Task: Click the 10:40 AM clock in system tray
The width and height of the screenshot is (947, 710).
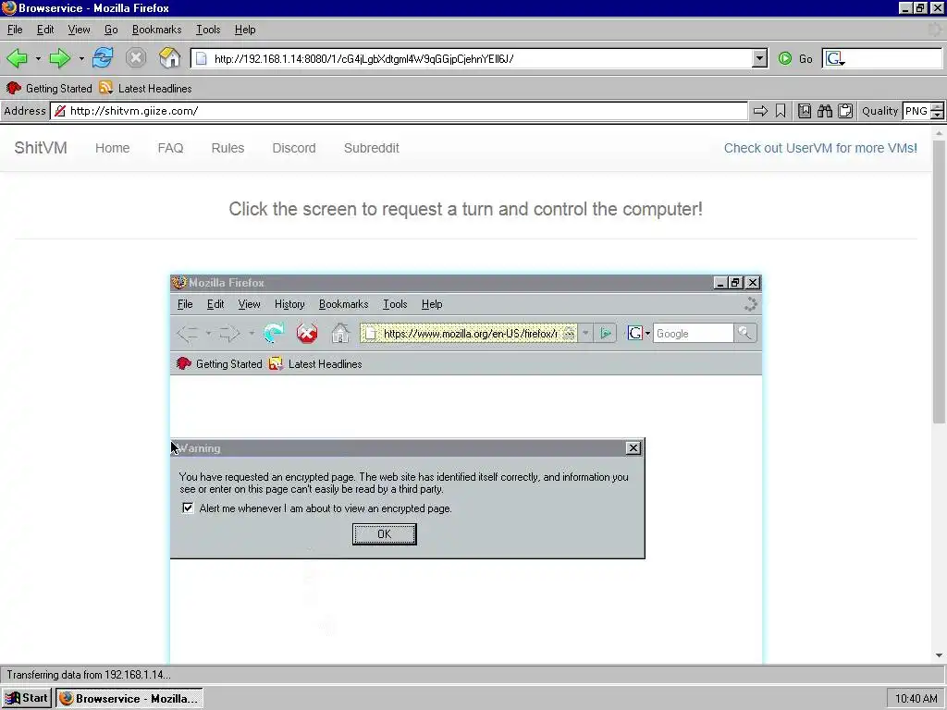Action: click(x=916, y=699)
